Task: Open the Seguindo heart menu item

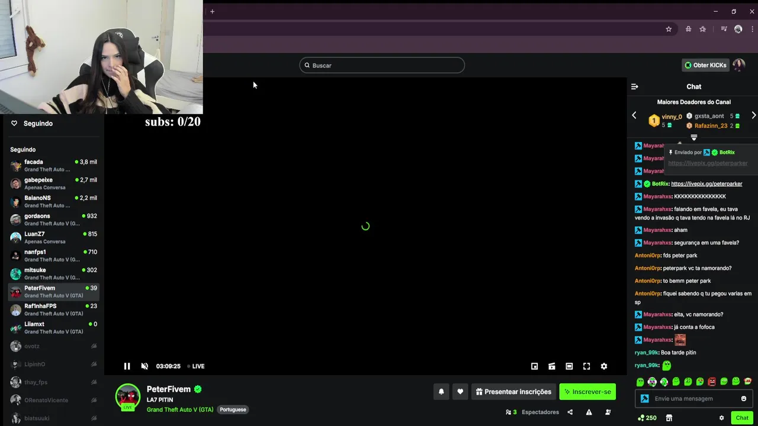Action: pyautogui.click(x=32, y=124)
